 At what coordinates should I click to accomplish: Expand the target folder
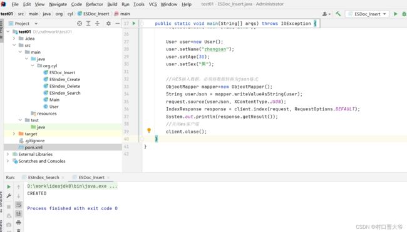tap(14, 133)
